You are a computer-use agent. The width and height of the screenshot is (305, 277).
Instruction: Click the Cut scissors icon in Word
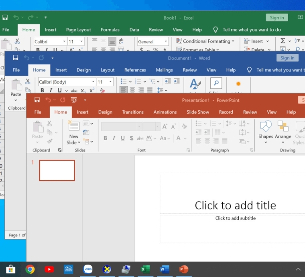pos(28,81)
